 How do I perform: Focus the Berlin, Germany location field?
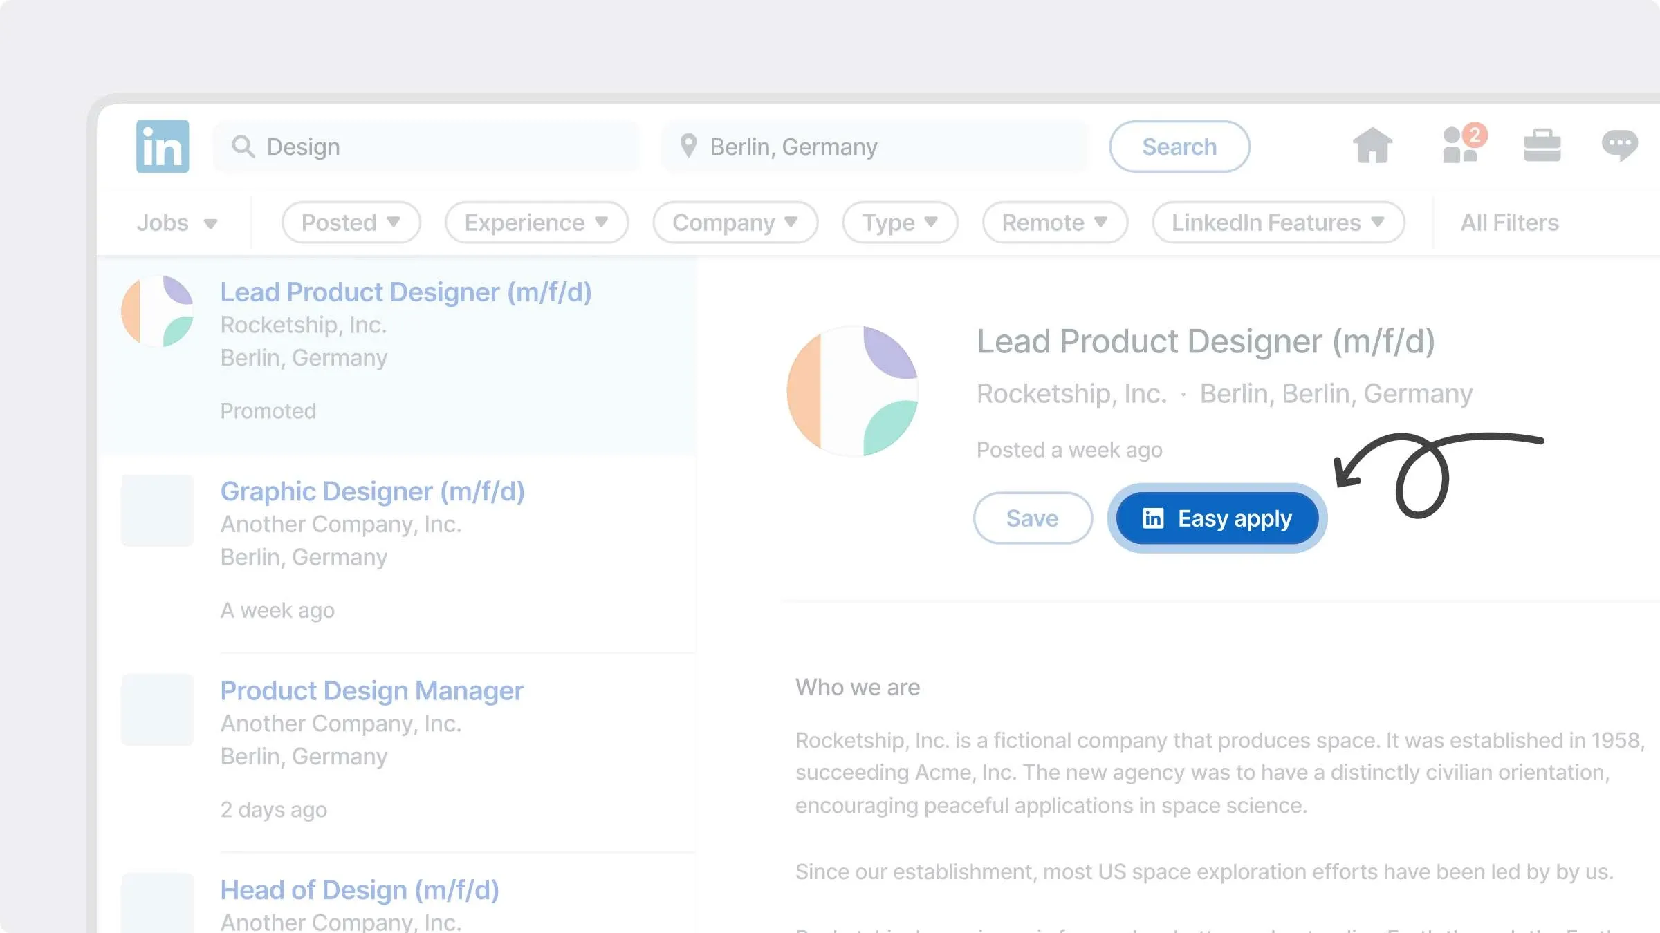click(875, 147)
